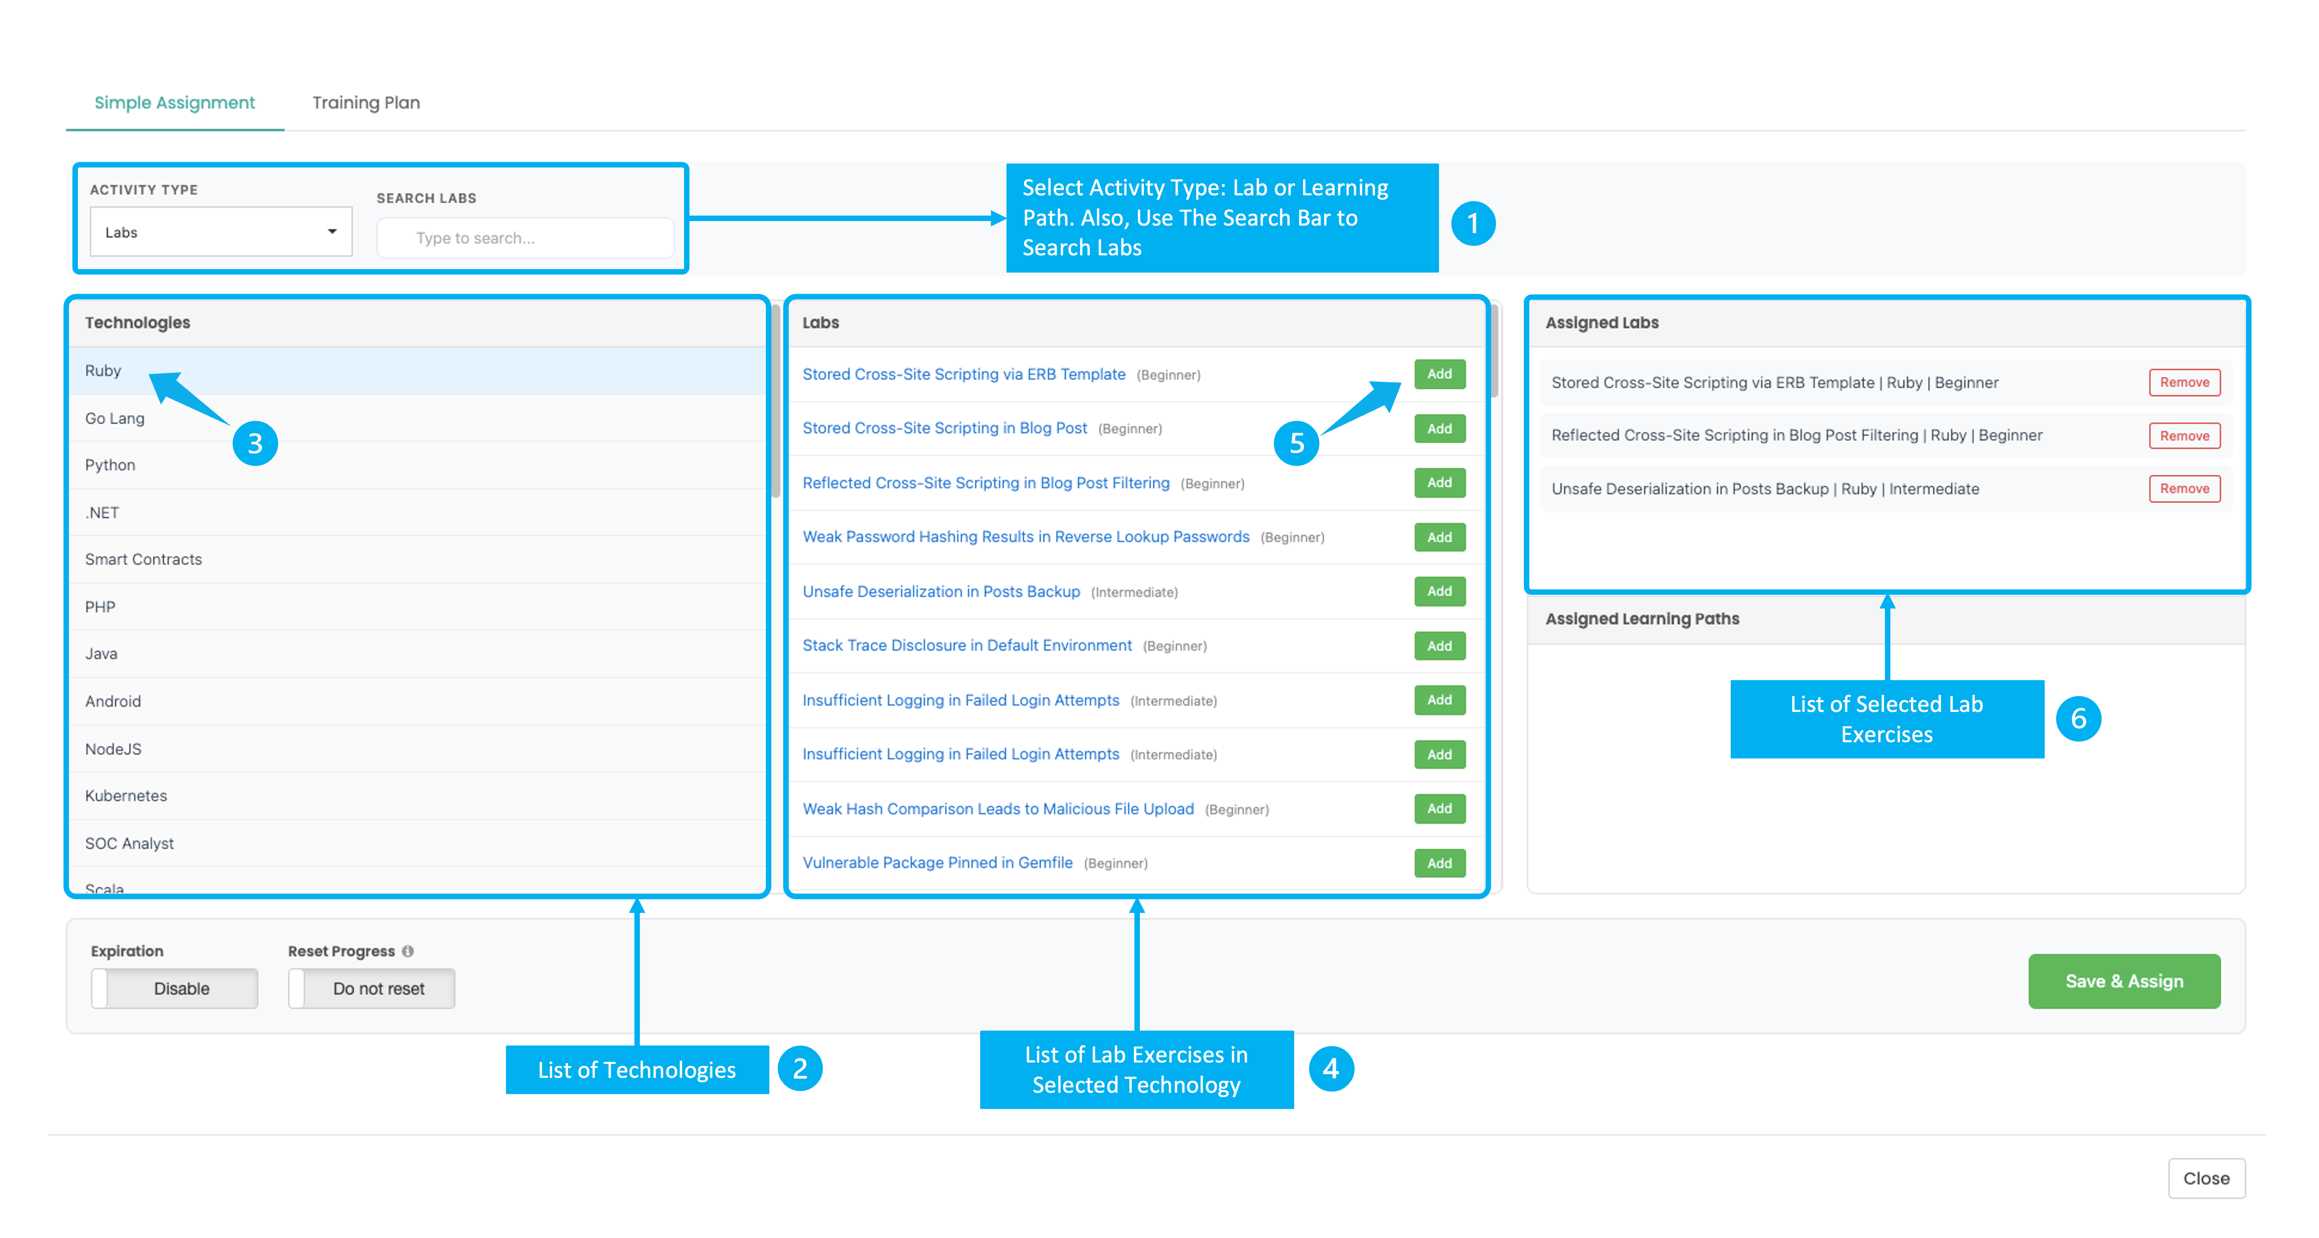Click the dropdown arrow beside Labs
Viewport: 2319px width, 1238px height.
pos(332,232)
